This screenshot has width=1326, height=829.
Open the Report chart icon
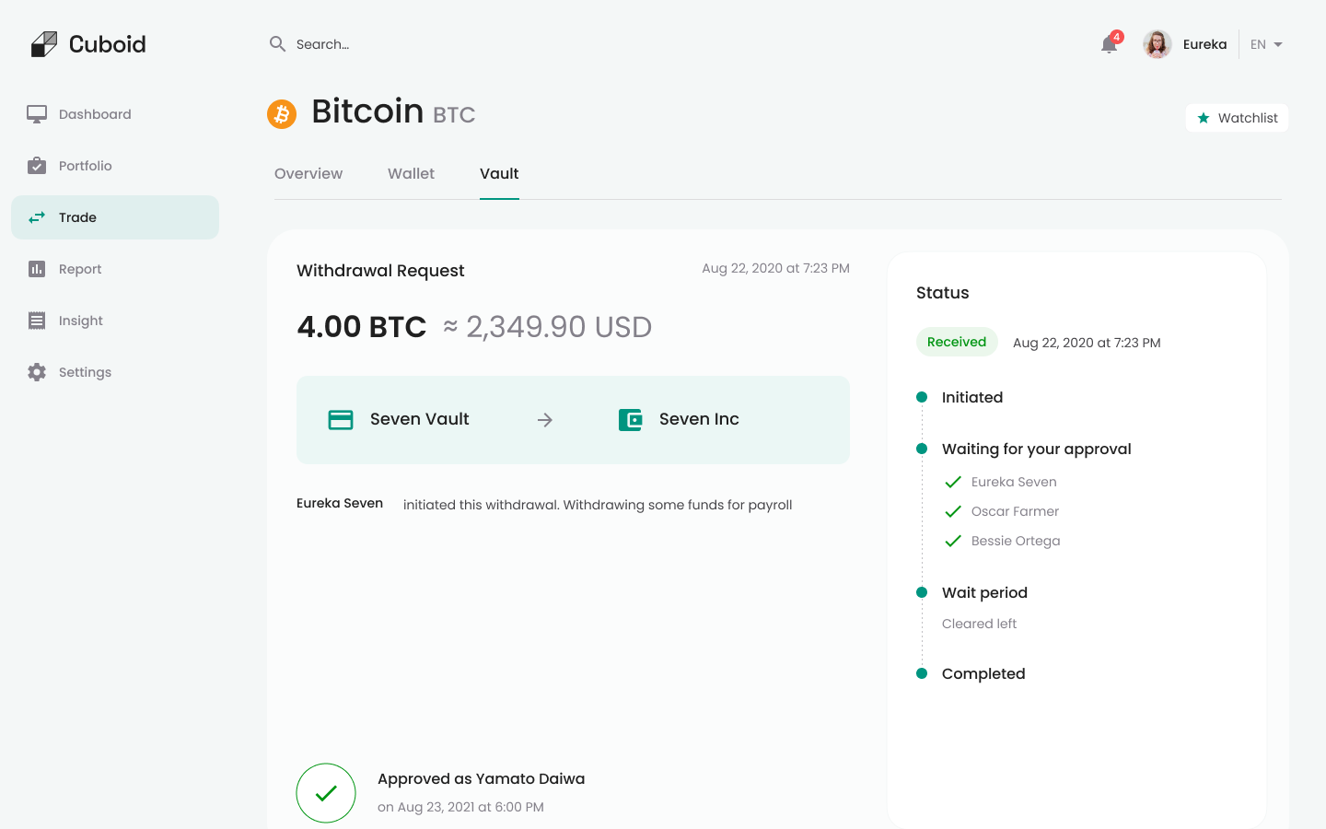36,269
